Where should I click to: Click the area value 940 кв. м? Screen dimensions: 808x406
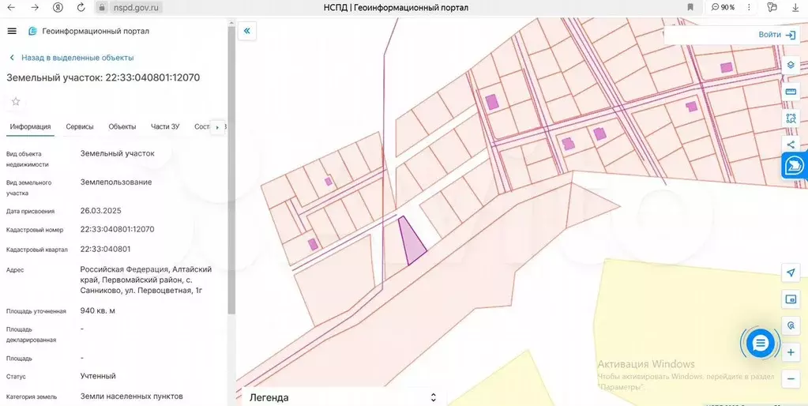point(98,310)
